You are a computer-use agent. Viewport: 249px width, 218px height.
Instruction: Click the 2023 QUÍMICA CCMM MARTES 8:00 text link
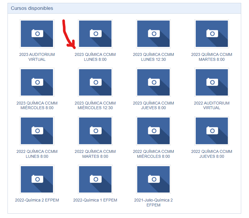point(212,57)
